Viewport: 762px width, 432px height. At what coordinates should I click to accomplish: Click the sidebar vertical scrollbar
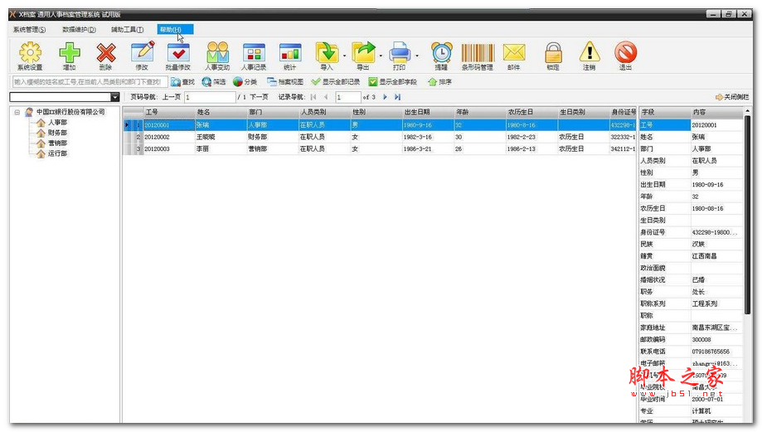[747, 214]
